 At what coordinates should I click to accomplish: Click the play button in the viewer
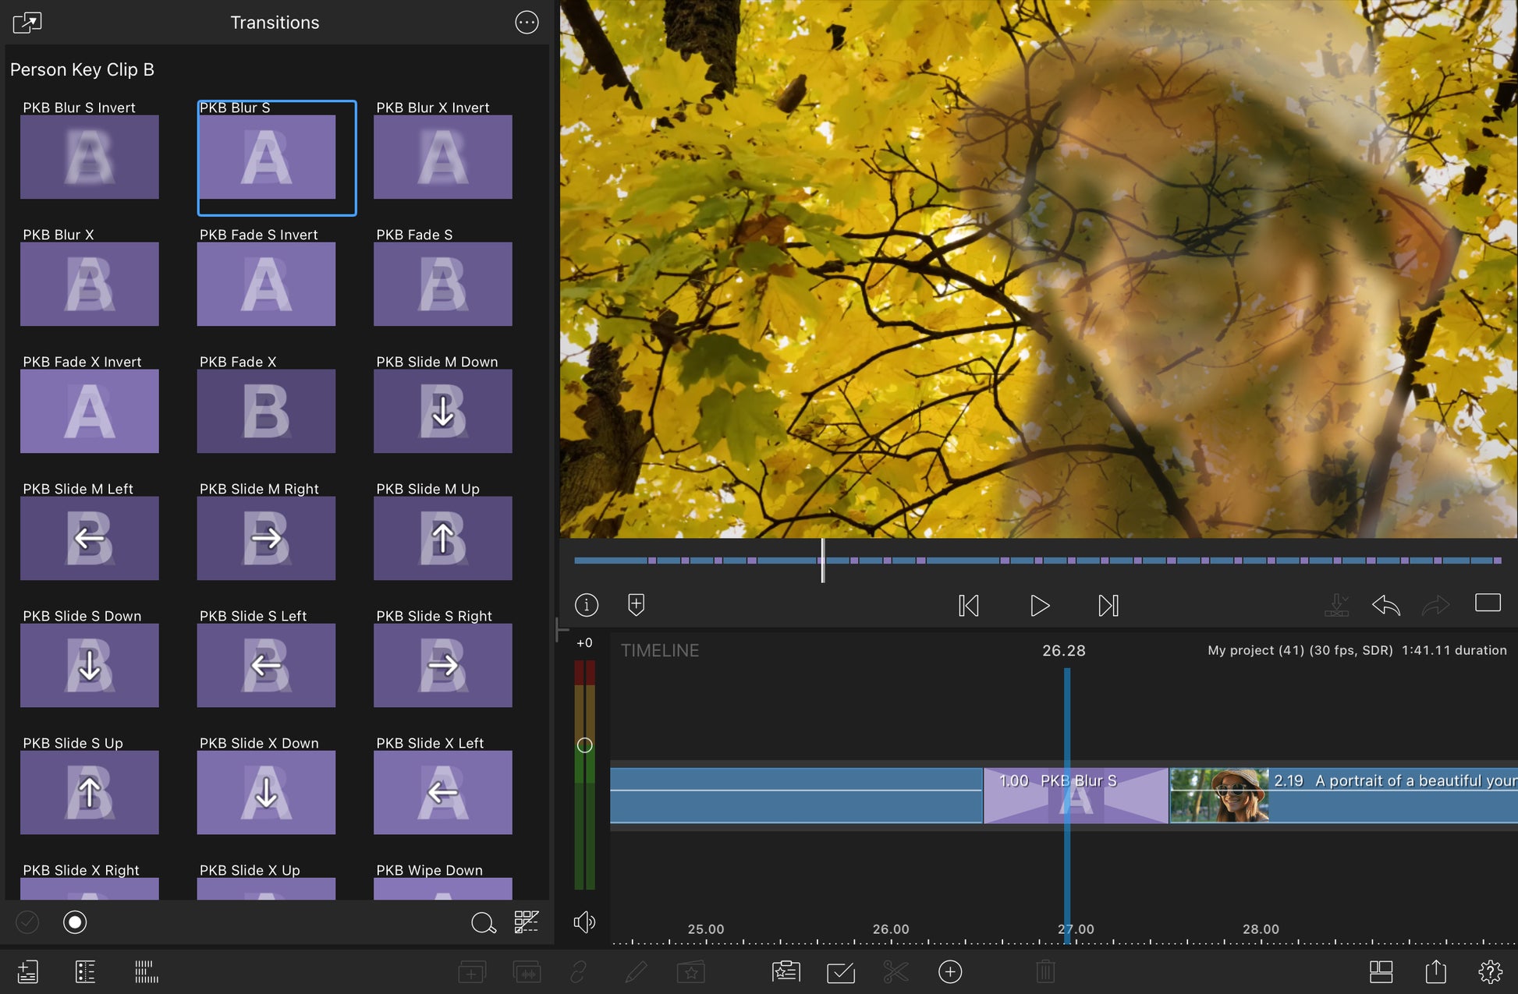(x=1039, y=606)
